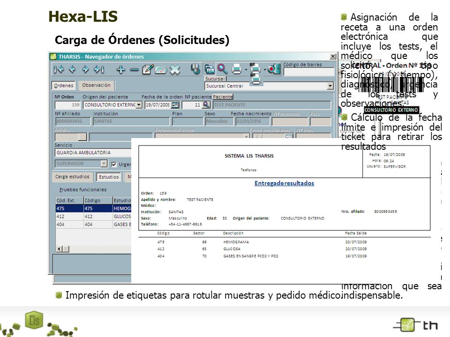Click scroll-left arrow of studies table

pyautogui.click(x=59, y=249)
